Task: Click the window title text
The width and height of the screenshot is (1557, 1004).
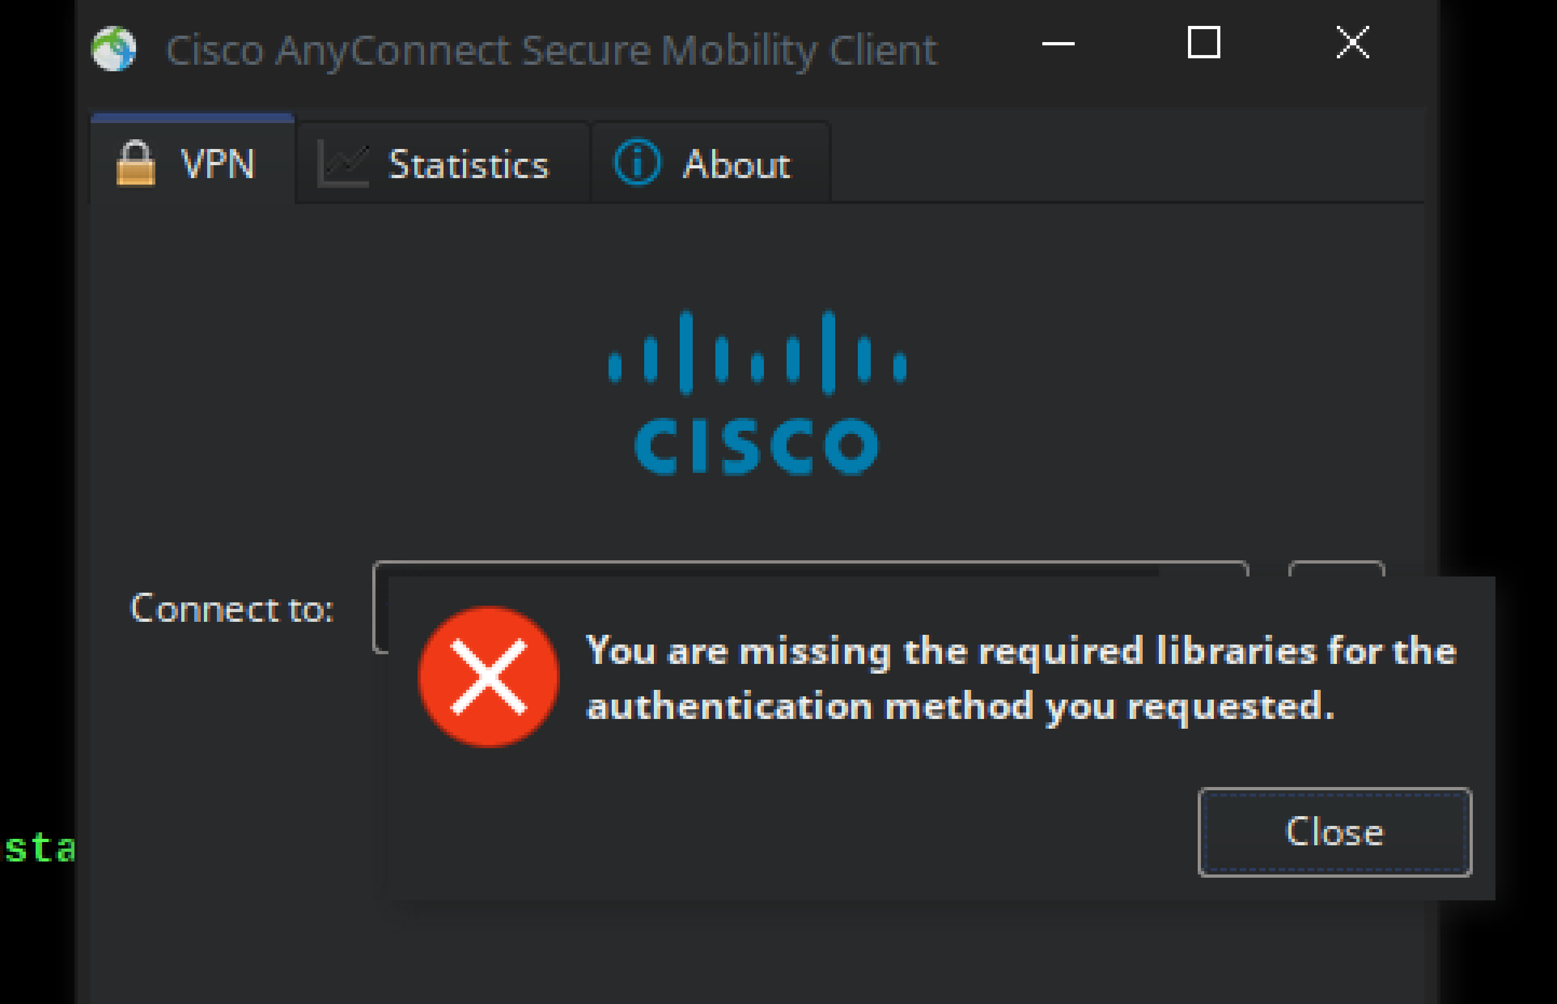Action: click(551, 50)
